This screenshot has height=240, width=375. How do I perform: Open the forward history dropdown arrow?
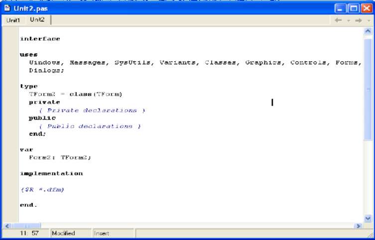click(369, 21)
